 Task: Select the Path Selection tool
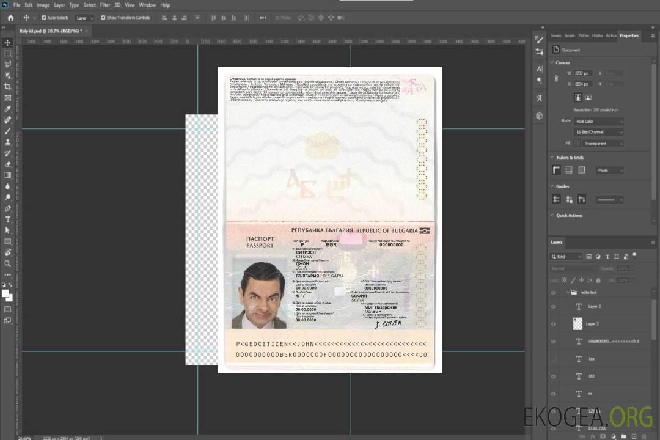coord(7,230)
